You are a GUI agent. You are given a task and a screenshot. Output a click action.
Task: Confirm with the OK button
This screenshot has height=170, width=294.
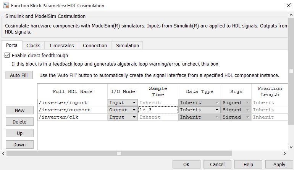186,164
